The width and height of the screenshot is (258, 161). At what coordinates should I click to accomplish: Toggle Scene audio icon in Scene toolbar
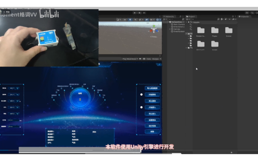click(135, 20)
